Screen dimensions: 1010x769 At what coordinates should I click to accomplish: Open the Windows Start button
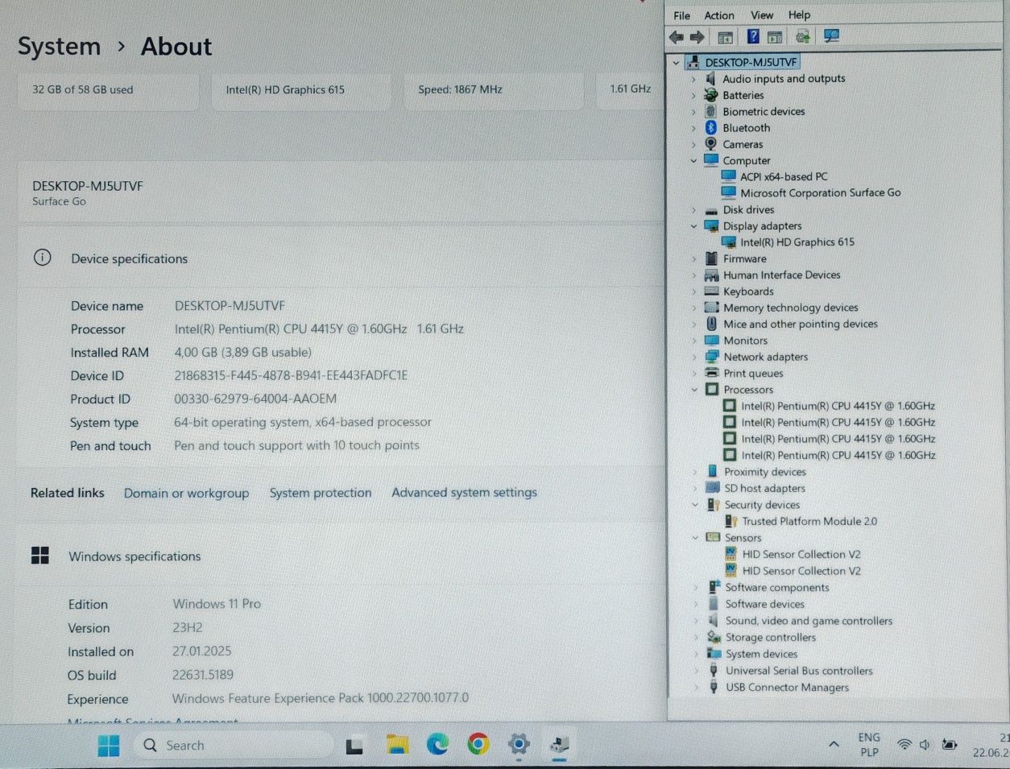tap(109, 746)
